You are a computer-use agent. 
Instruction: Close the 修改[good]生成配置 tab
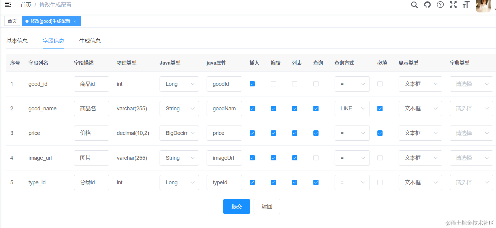click(x=75, y=21)
